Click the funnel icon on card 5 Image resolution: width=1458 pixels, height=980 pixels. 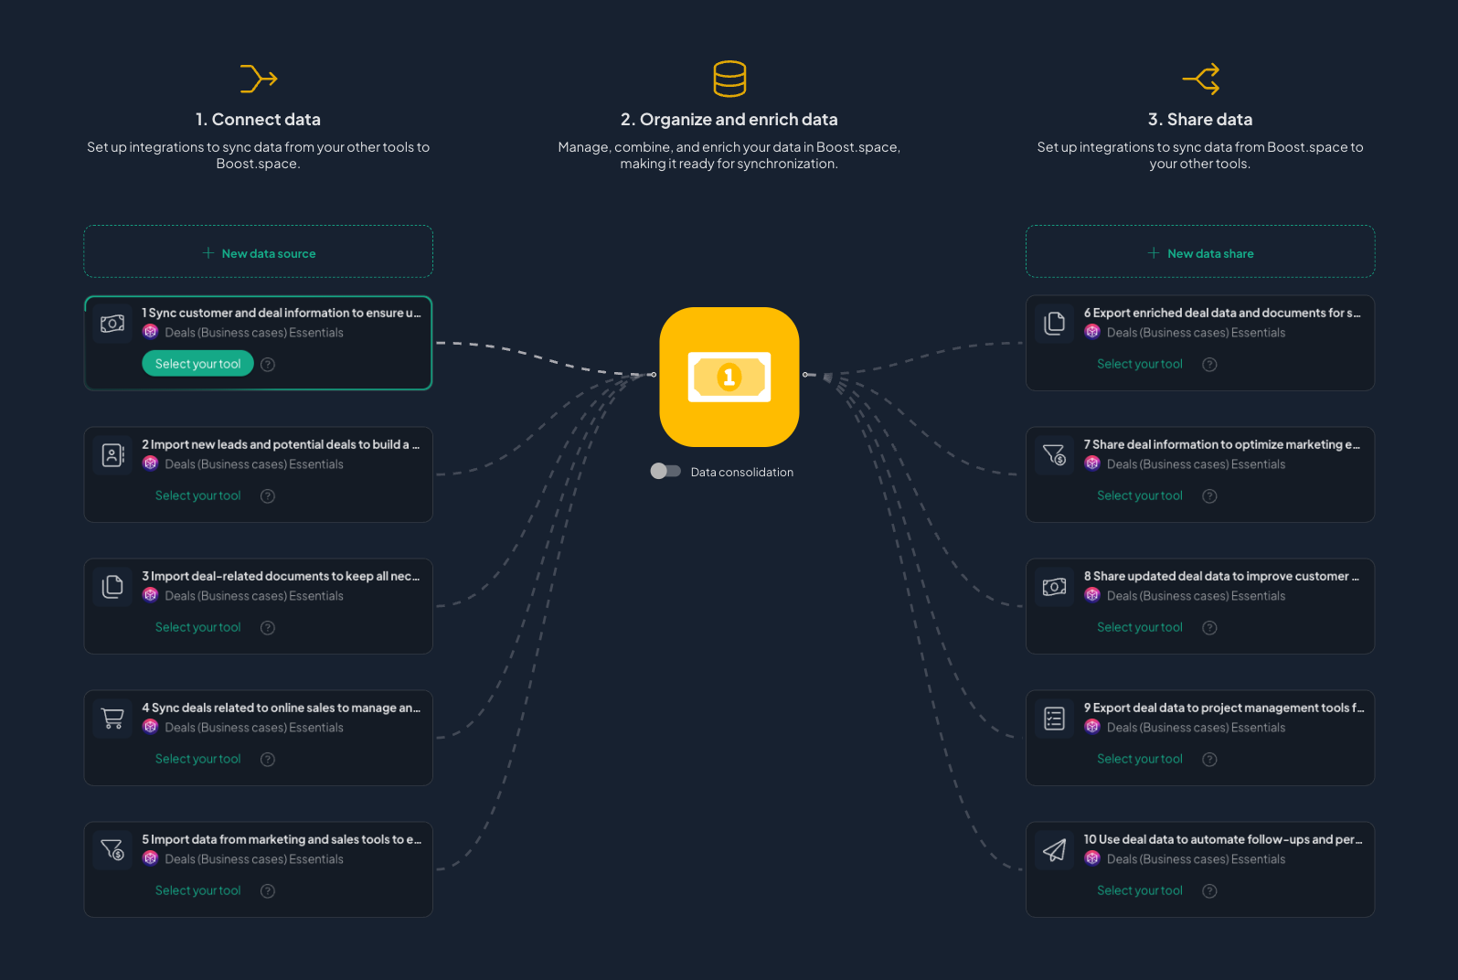tap(112, 850)
